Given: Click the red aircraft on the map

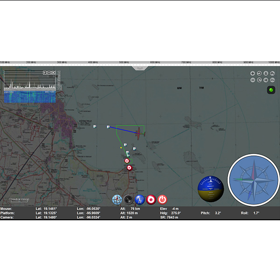Looking at the screenshot, I should pyautogui.click(x=140, y=133).
